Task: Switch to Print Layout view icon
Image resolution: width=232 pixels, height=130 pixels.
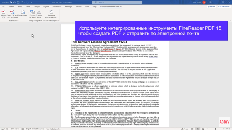Action: pos(198,129)
